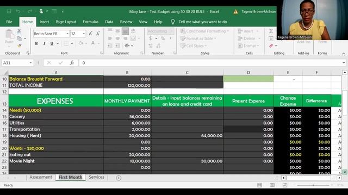Click Increase Decimal icon
This screenshot has height=195, width=348.
pos(151,45)
